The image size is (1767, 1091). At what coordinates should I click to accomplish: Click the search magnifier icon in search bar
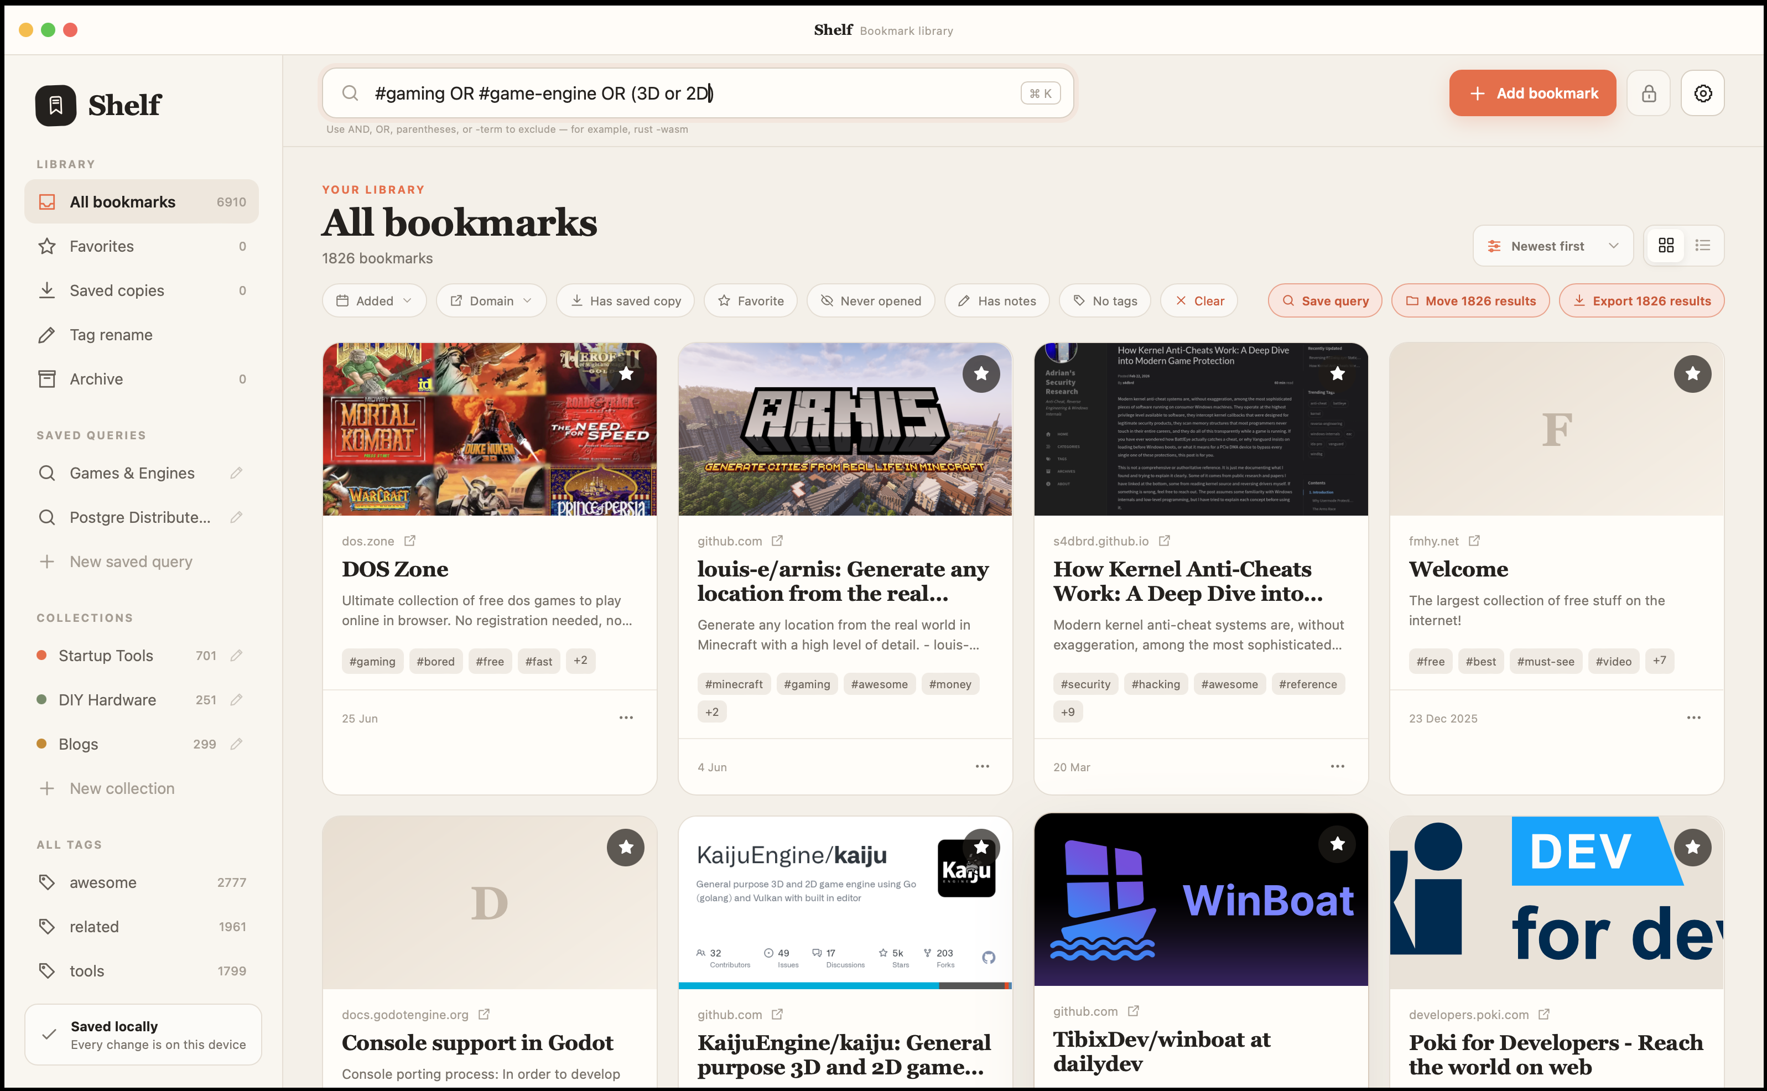[x=350, y=93]
